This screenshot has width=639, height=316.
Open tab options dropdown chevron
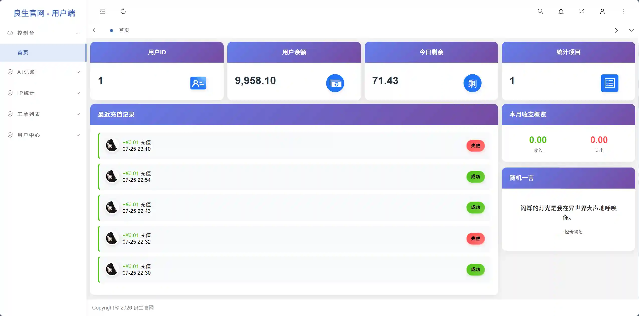631,30
